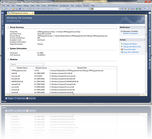Select the KERNELBASE.dll module row
Image resolution: width=152 pixels, height=139 pixels.
[x=63, y=82]
